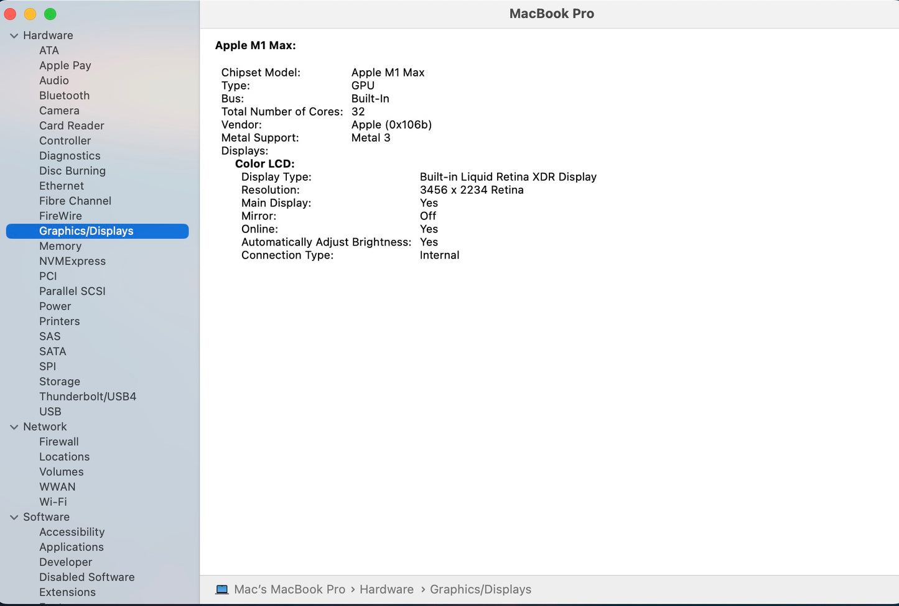Select Printers in the sidebar
Image resolution: width=899 pixels, height=606 pixels.
point(59,321)
